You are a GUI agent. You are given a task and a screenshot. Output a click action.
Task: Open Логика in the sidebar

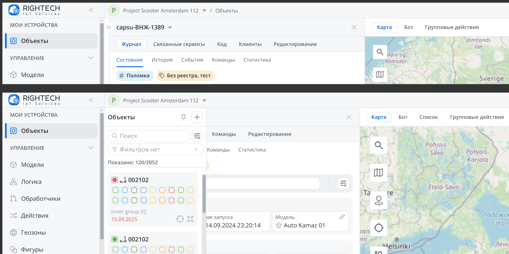(31, 182)
